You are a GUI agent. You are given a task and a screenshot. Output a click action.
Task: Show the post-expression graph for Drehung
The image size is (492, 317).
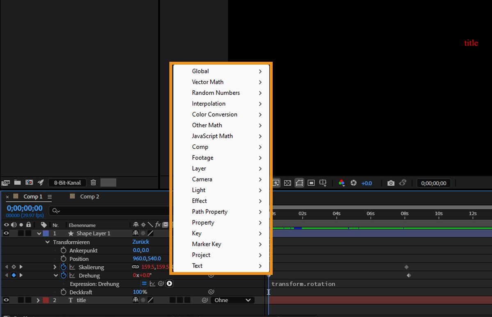click(153, 284)
